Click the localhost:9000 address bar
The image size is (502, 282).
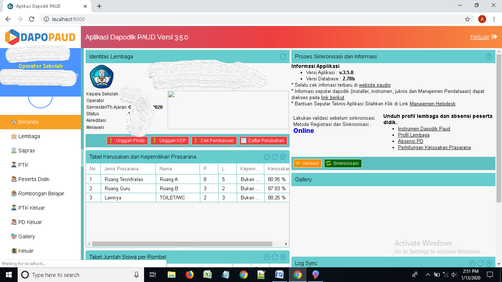256,19
